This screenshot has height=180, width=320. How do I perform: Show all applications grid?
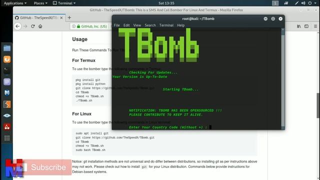point(7,138)
